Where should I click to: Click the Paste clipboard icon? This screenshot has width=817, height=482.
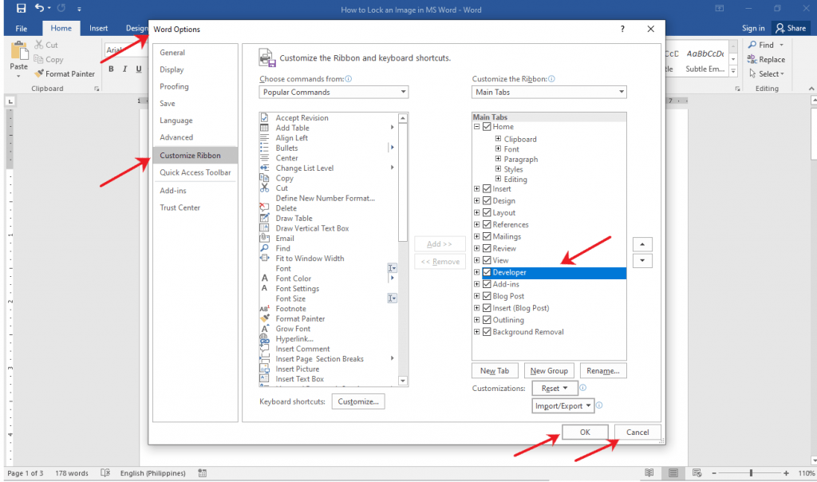click(x=19, y=50)
